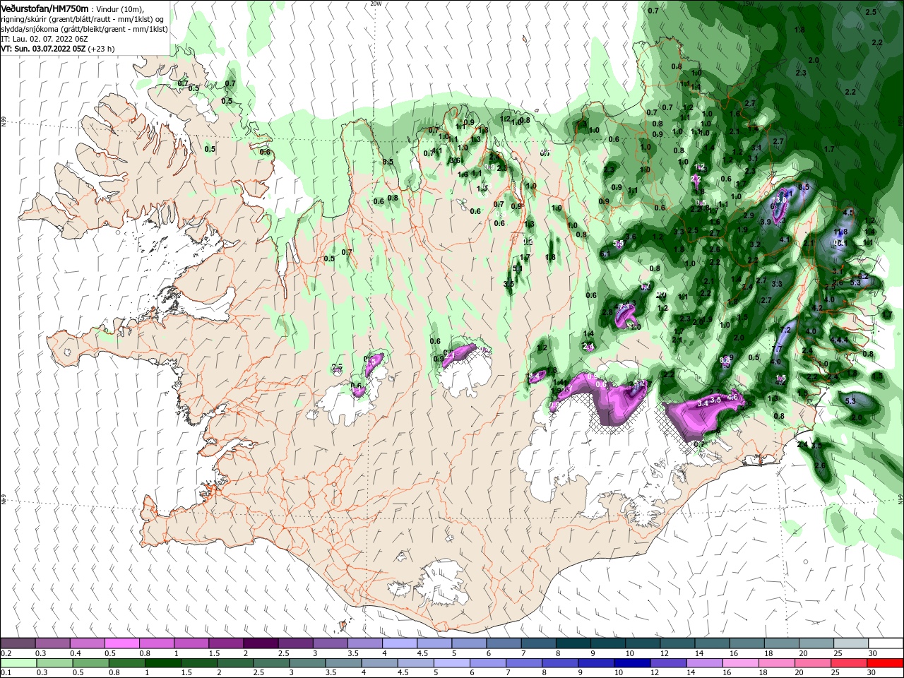This screenshot has width=904, height=678.
Task: Pick the upper legend swatch between 6 and 7
Action: click(504, 643)
